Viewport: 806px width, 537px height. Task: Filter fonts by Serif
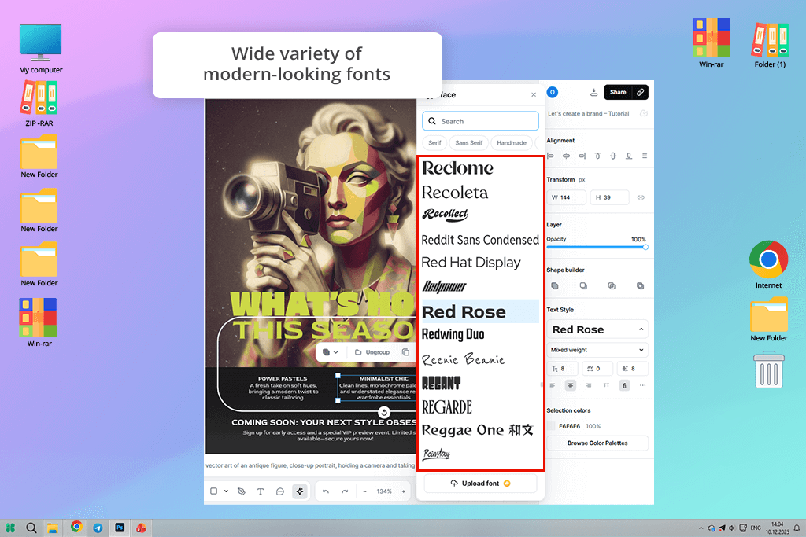[x=434, y=143]
